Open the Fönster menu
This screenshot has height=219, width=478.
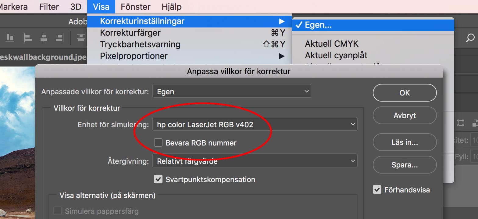point(135,6)
